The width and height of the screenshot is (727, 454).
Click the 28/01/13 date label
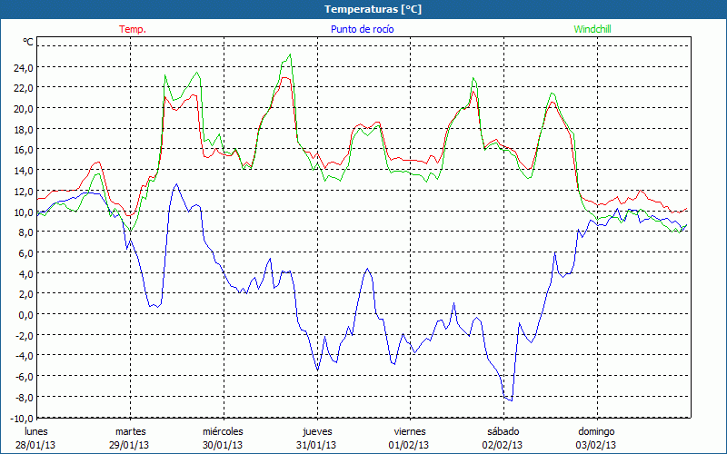36,445
